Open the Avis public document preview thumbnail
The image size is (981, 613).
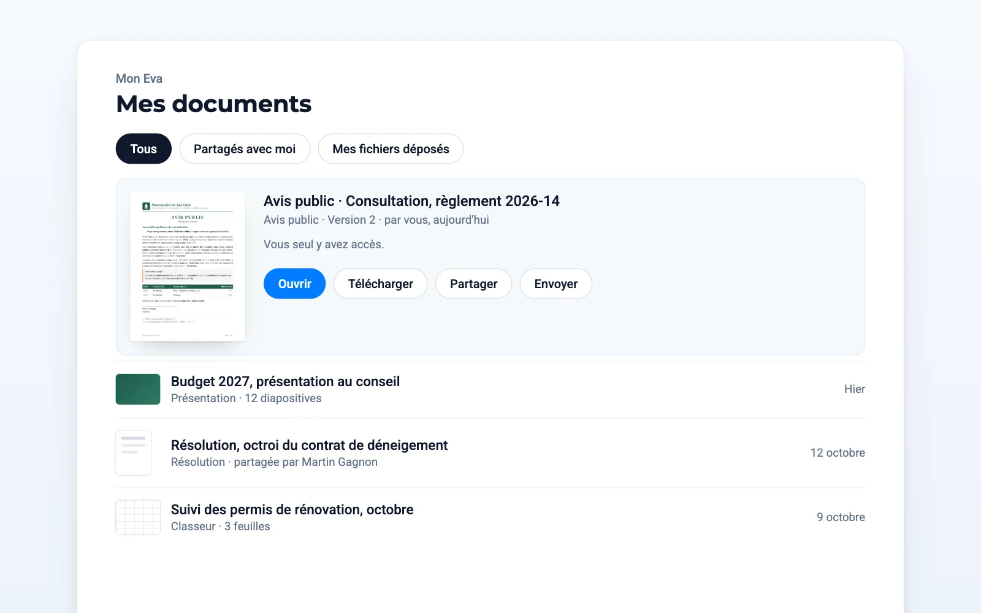[x=188, y=267]
